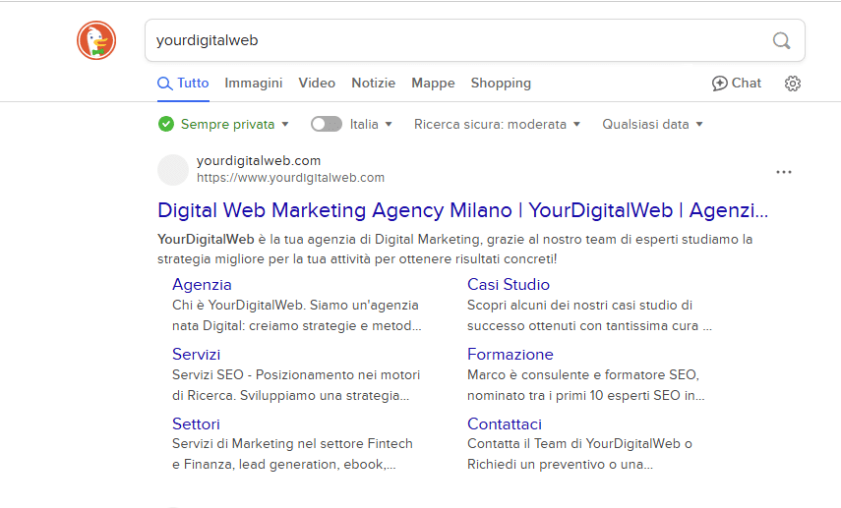Switch to the Tutto tab

coord(183,84)
